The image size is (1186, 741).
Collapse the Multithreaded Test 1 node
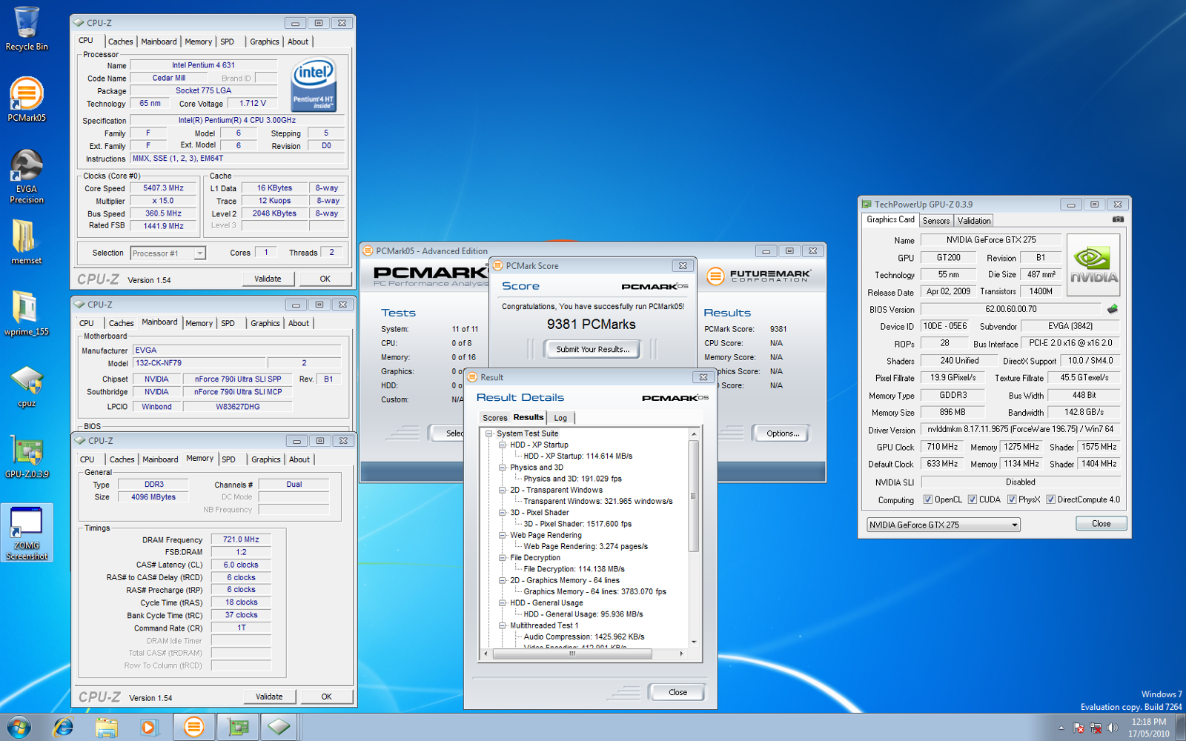[x=503, y=625]
